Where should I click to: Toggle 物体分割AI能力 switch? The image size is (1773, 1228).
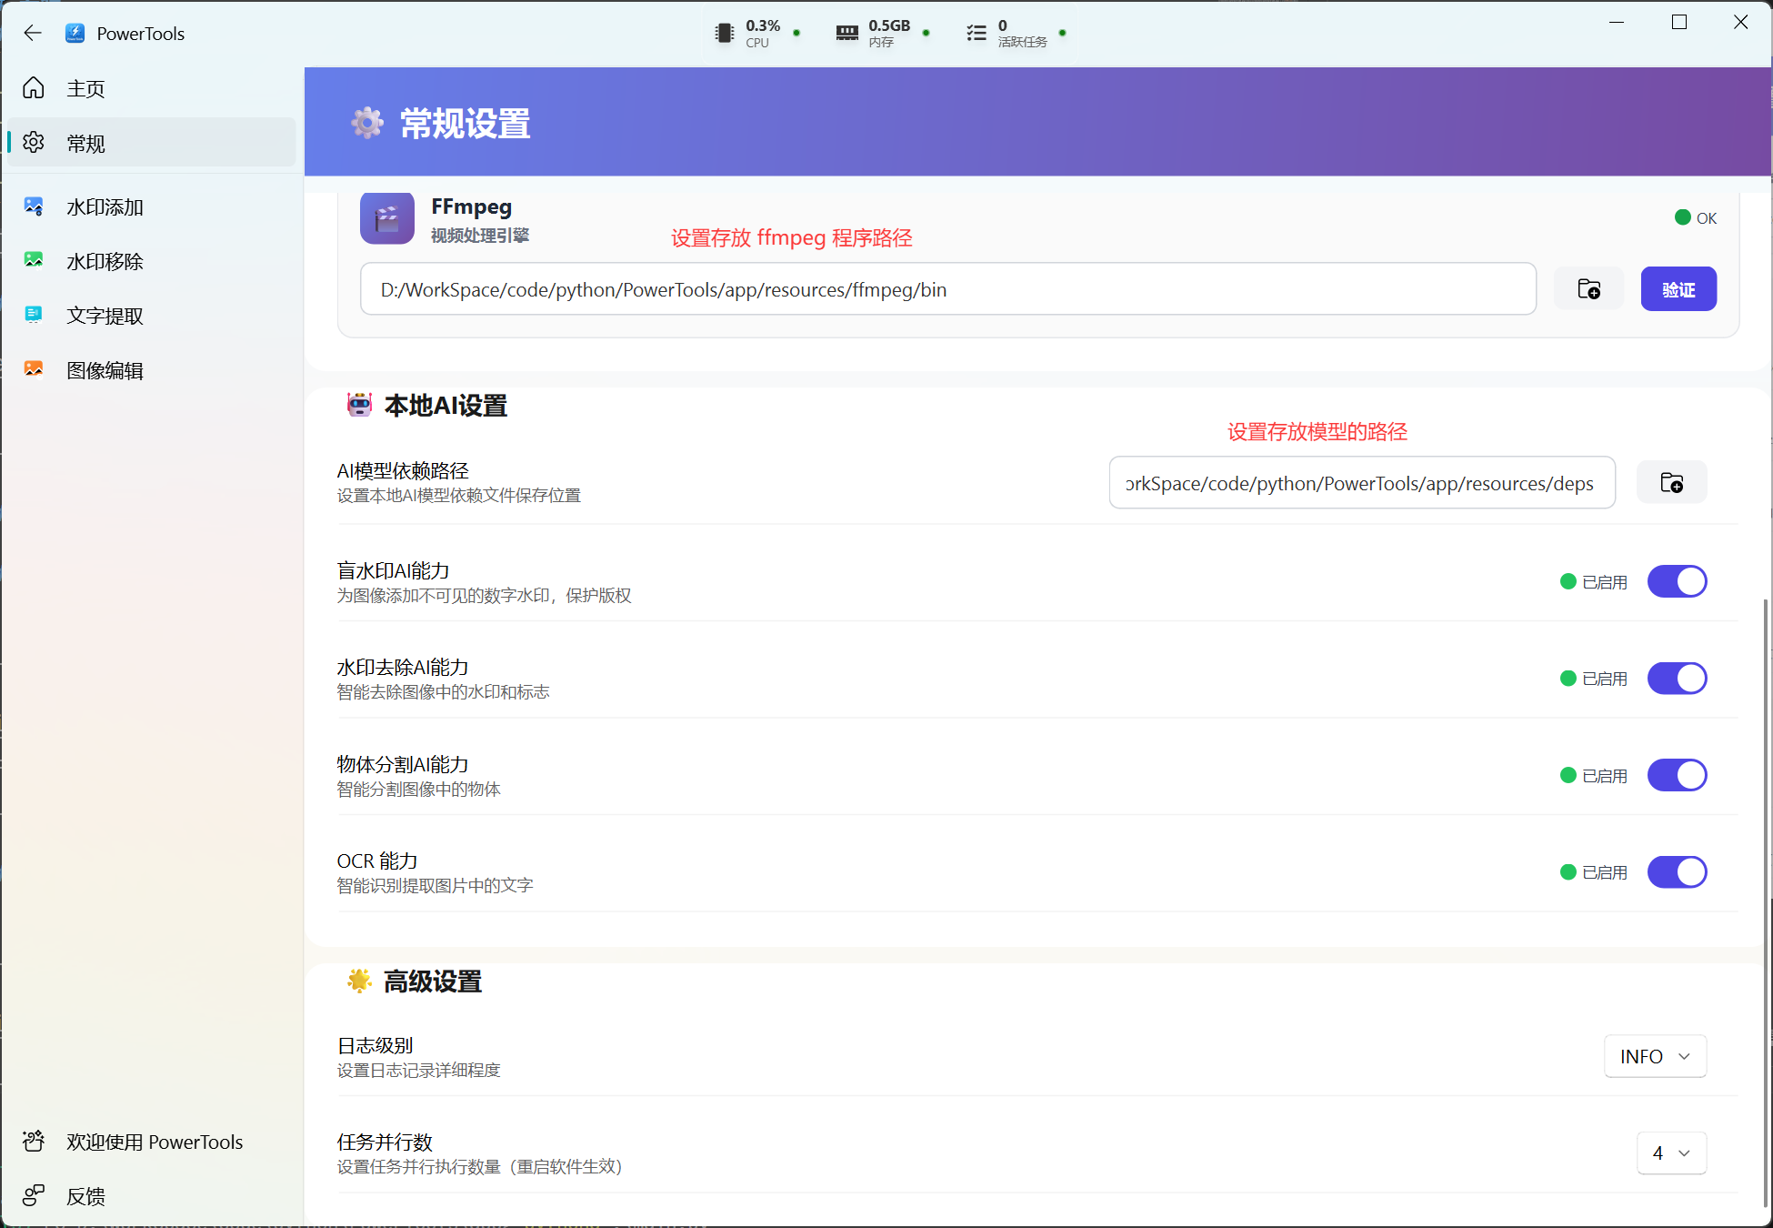point(1677,775)
